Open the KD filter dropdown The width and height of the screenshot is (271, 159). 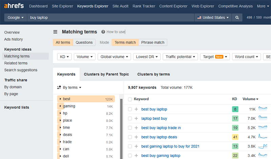[64, 57]
